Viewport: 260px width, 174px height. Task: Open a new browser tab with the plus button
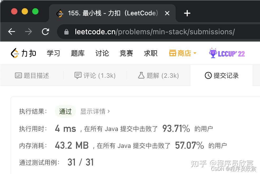187,13
